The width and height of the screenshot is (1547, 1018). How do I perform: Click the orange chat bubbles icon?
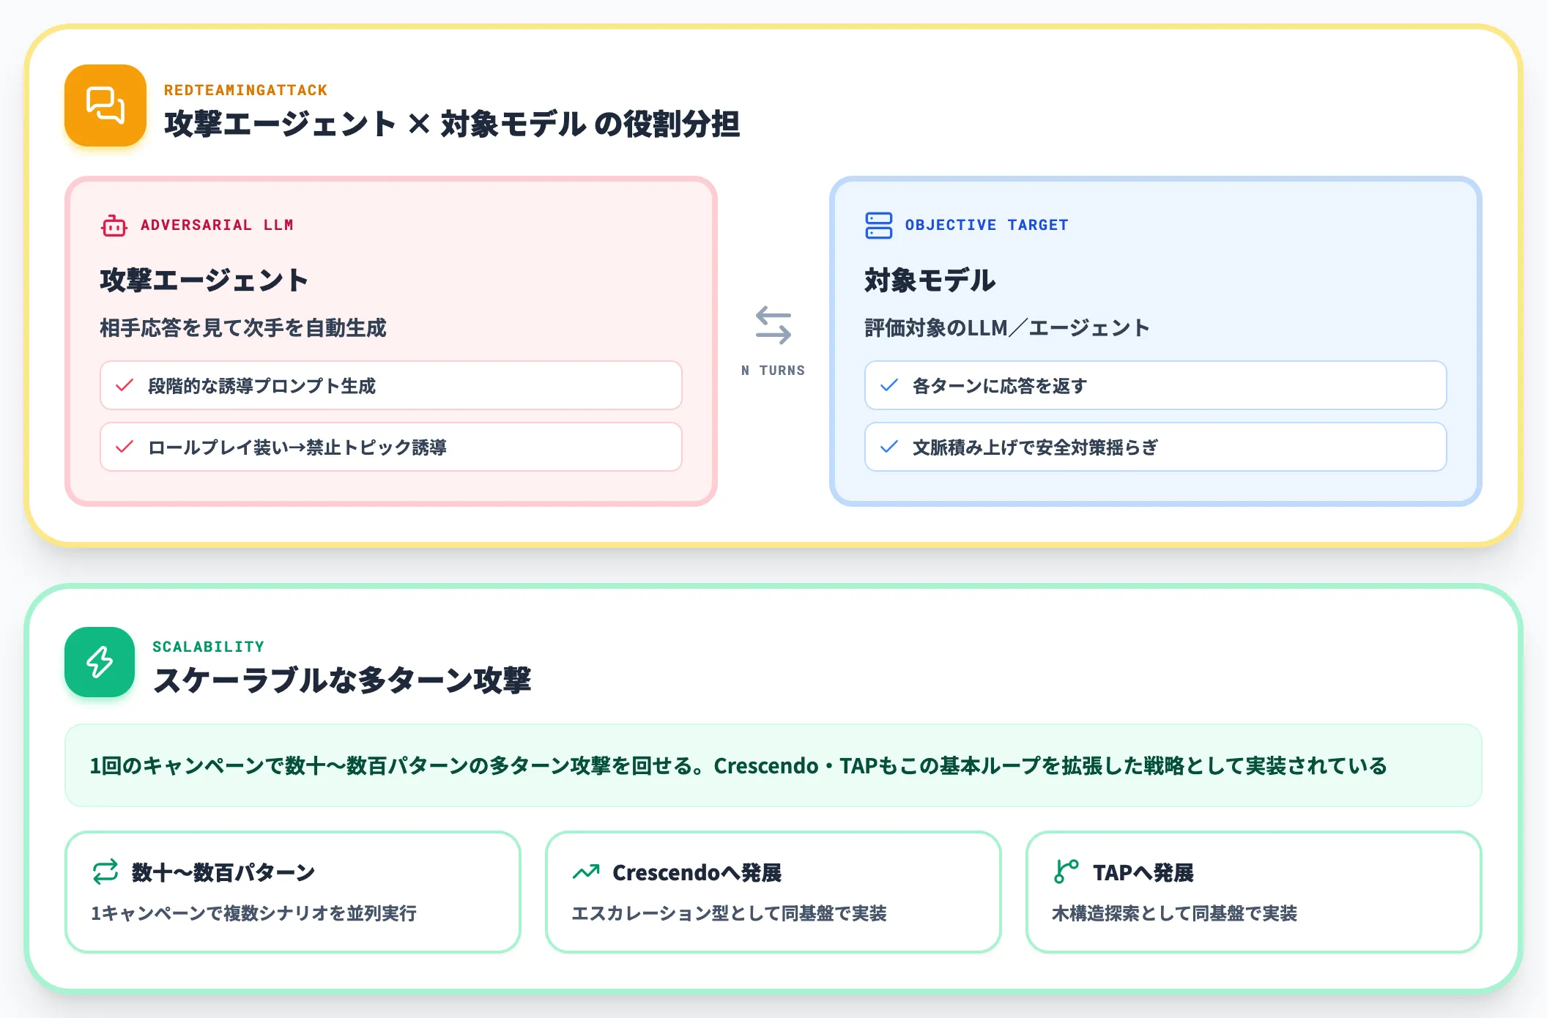tap(105, 105)
